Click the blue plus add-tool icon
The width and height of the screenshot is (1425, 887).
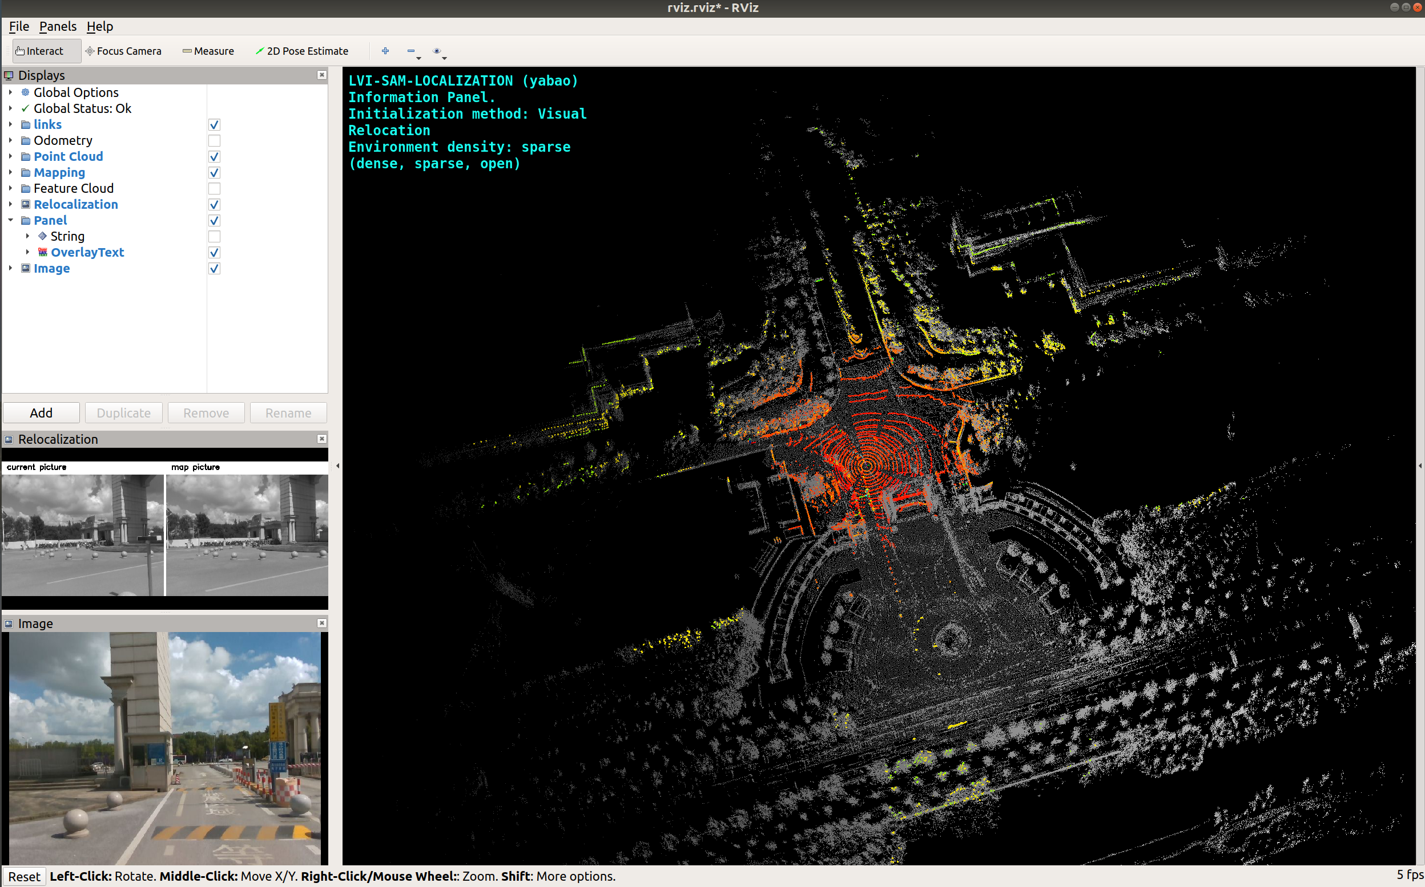pos(385,51)
